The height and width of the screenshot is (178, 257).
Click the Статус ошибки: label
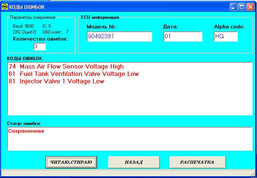[24, 123]
